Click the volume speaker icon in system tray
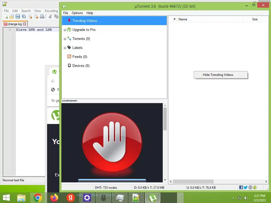 246,198
